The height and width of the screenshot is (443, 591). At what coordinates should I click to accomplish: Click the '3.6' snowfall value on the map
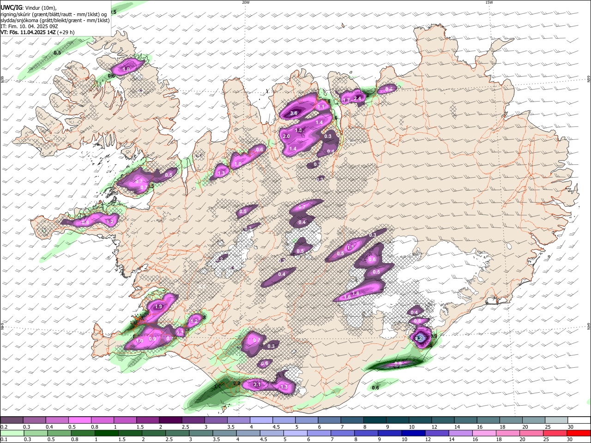pos(294,113)
